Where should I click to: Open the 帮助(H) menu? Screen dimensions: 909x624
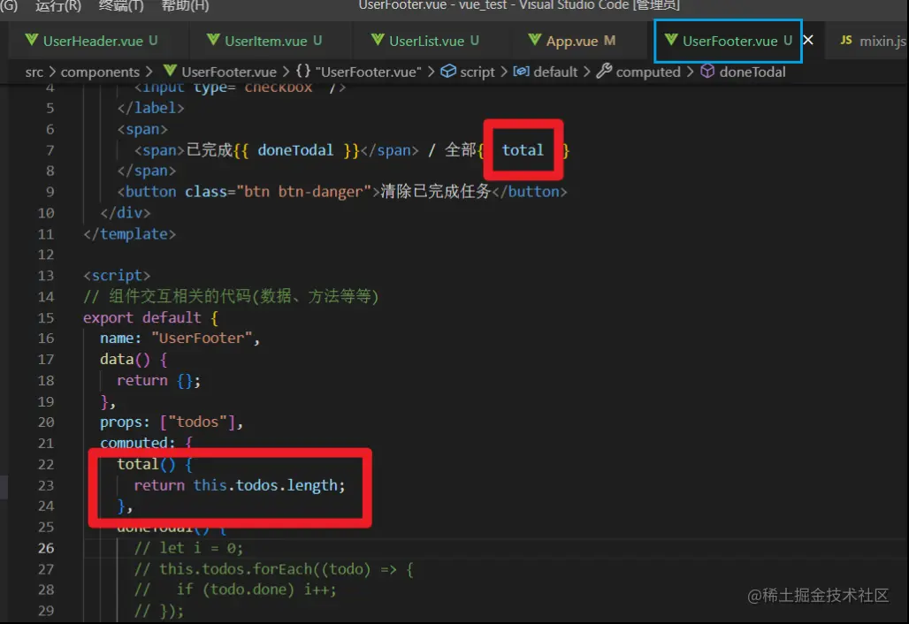click(185, 6)
